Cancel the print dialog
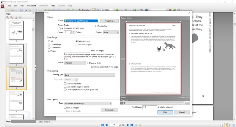This screenshot has width=236, height=127. click(182, 112)
